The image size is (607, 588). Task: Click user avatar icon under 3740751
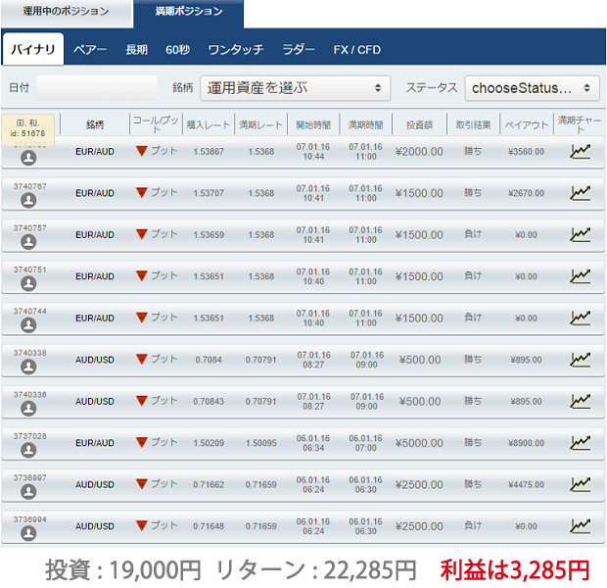tap(28, 283)
